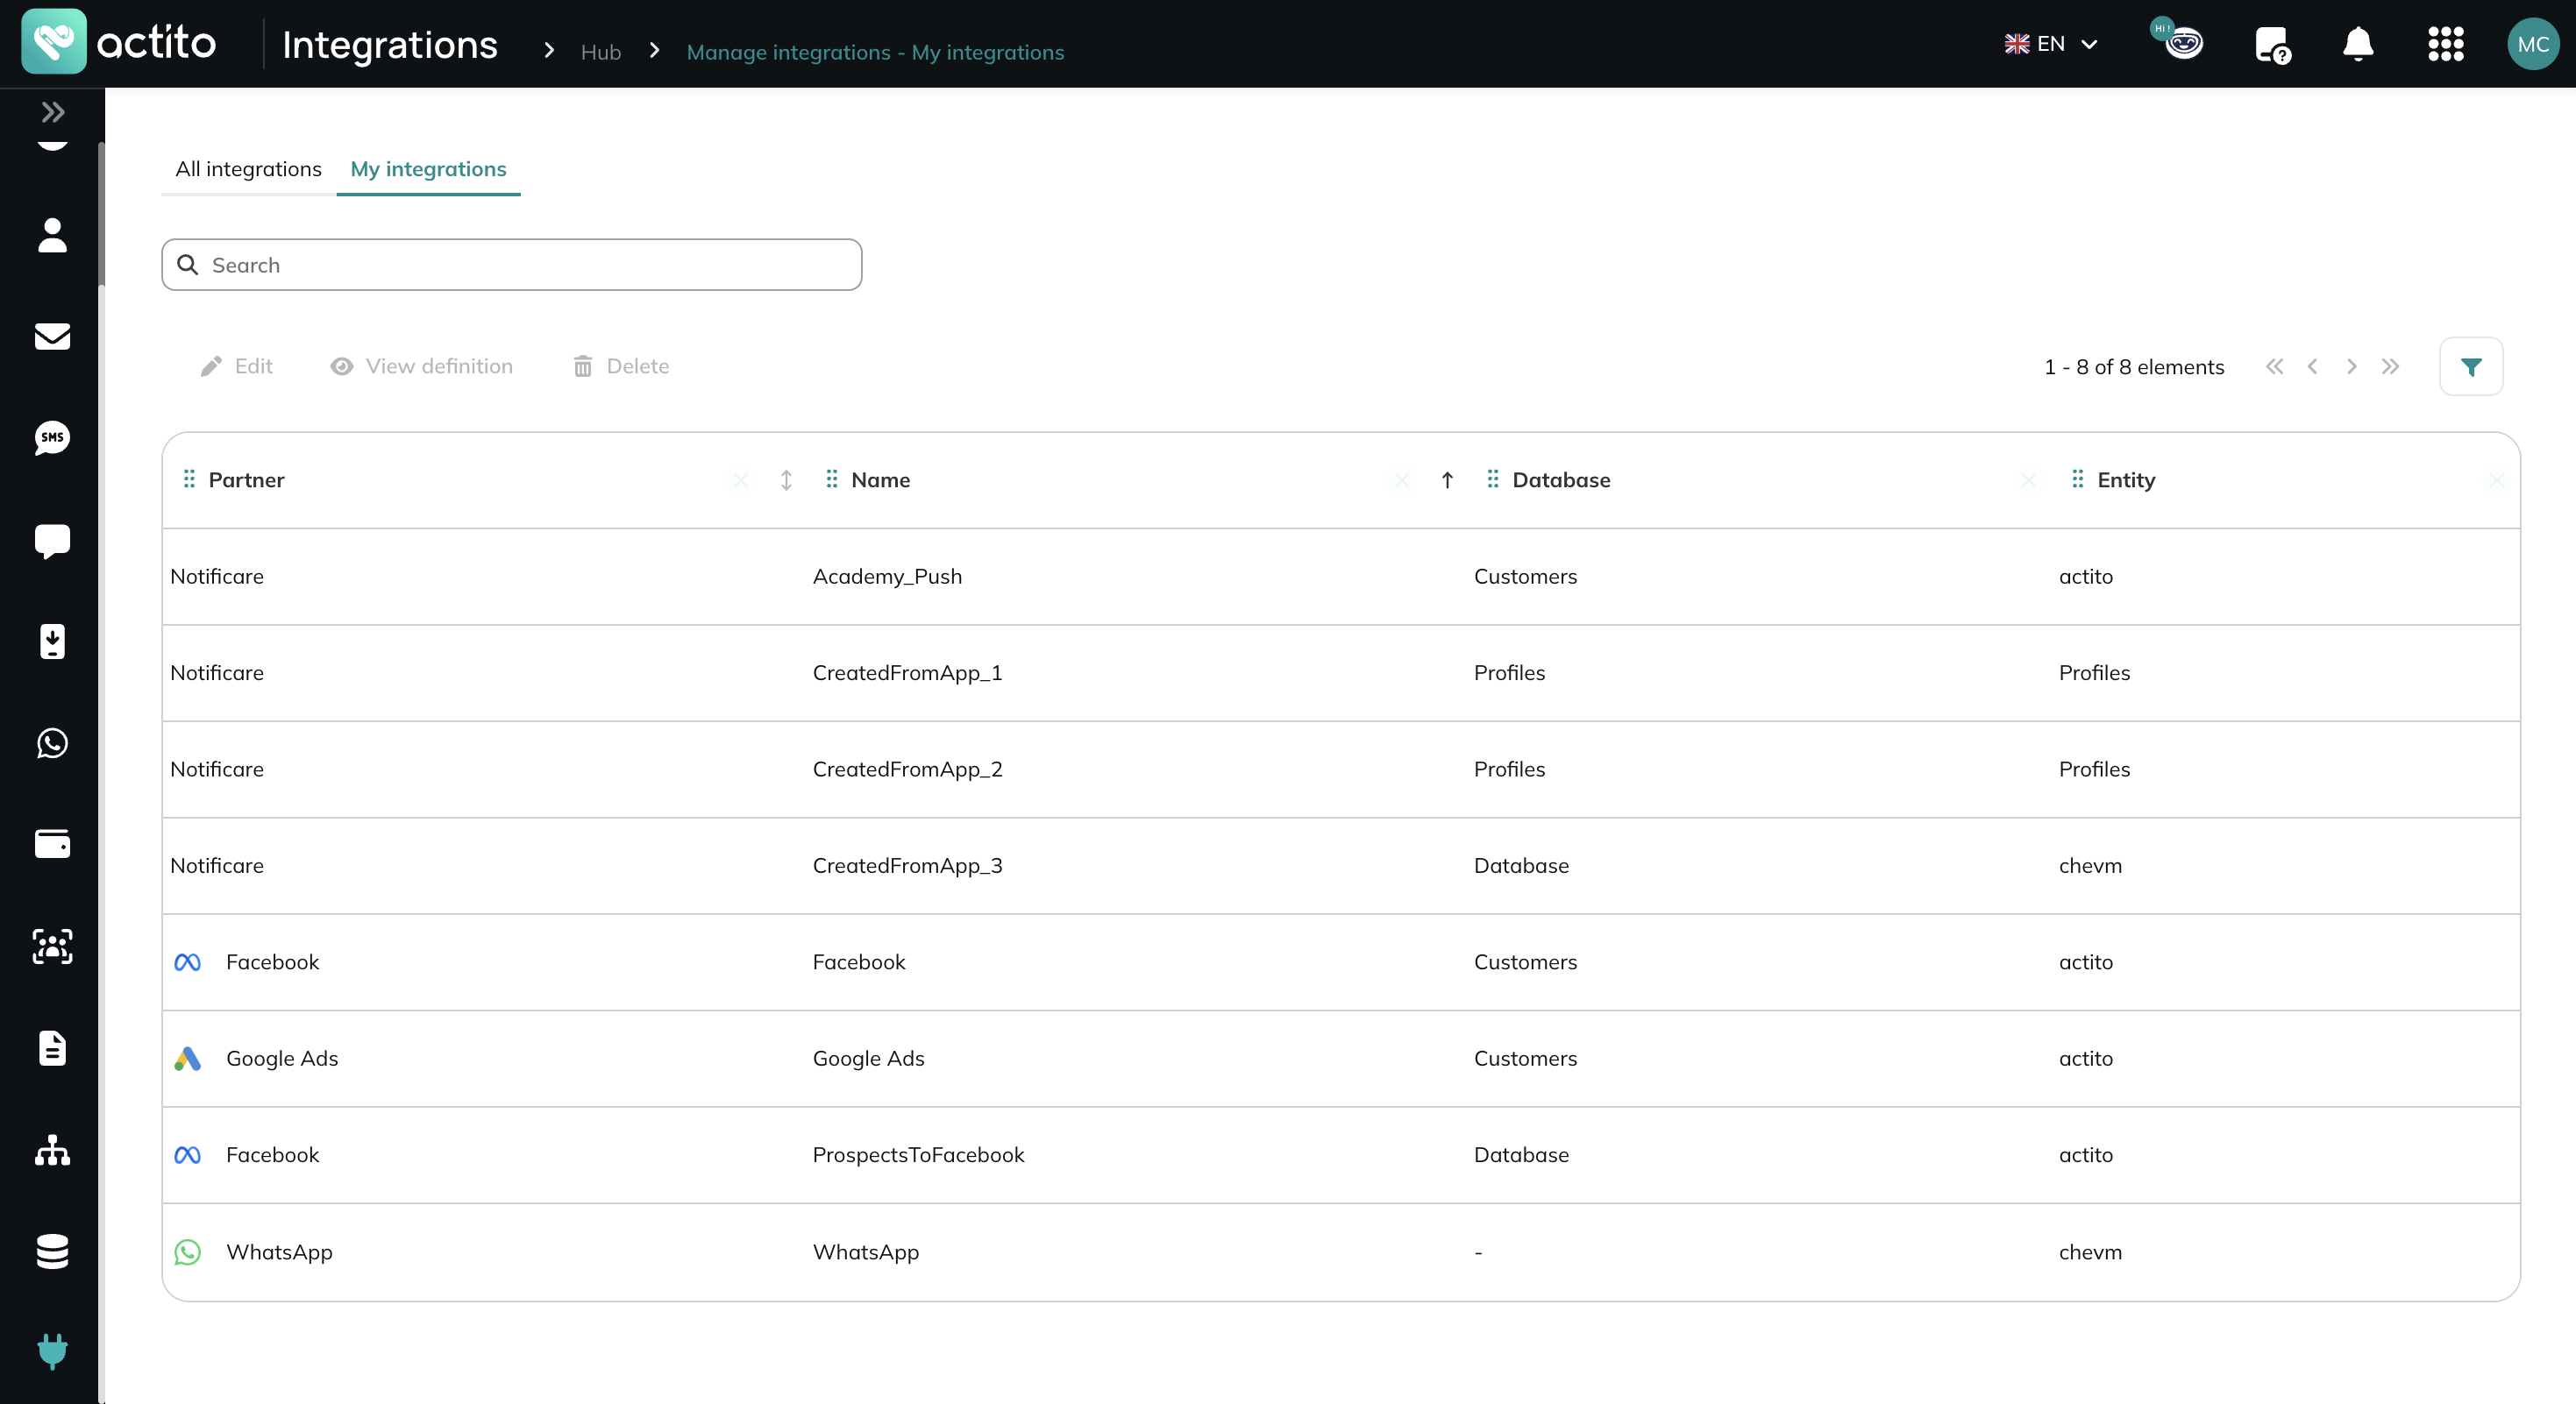The height and width of the screenshot is (1404, 2576).
Task: Open the WhatsApp icon in sidebar
Action: (x=52, y=743)
